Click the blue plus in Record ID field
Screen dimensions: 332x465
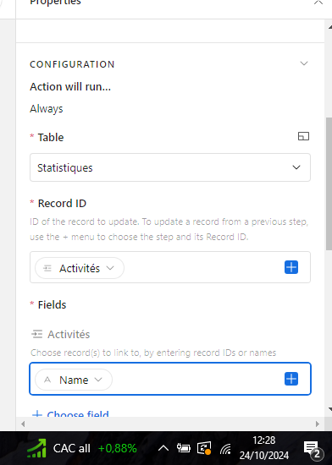point(291,267)
